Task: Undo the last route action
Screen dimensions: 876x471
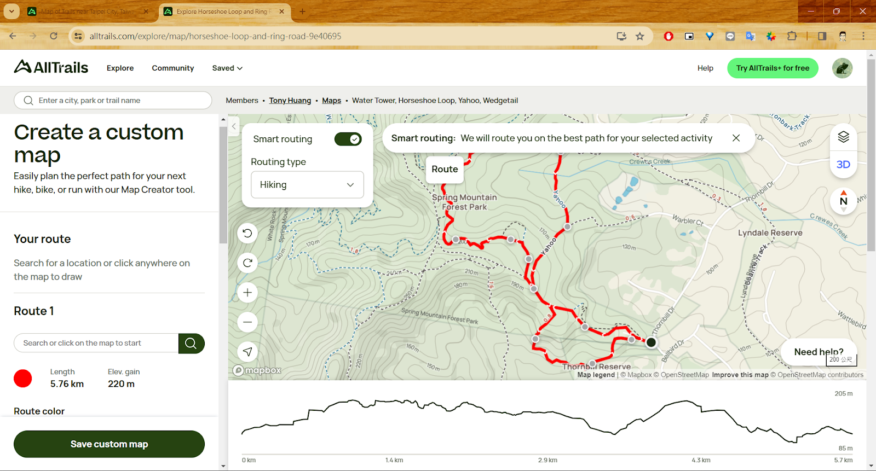Action: coord(247,234)
